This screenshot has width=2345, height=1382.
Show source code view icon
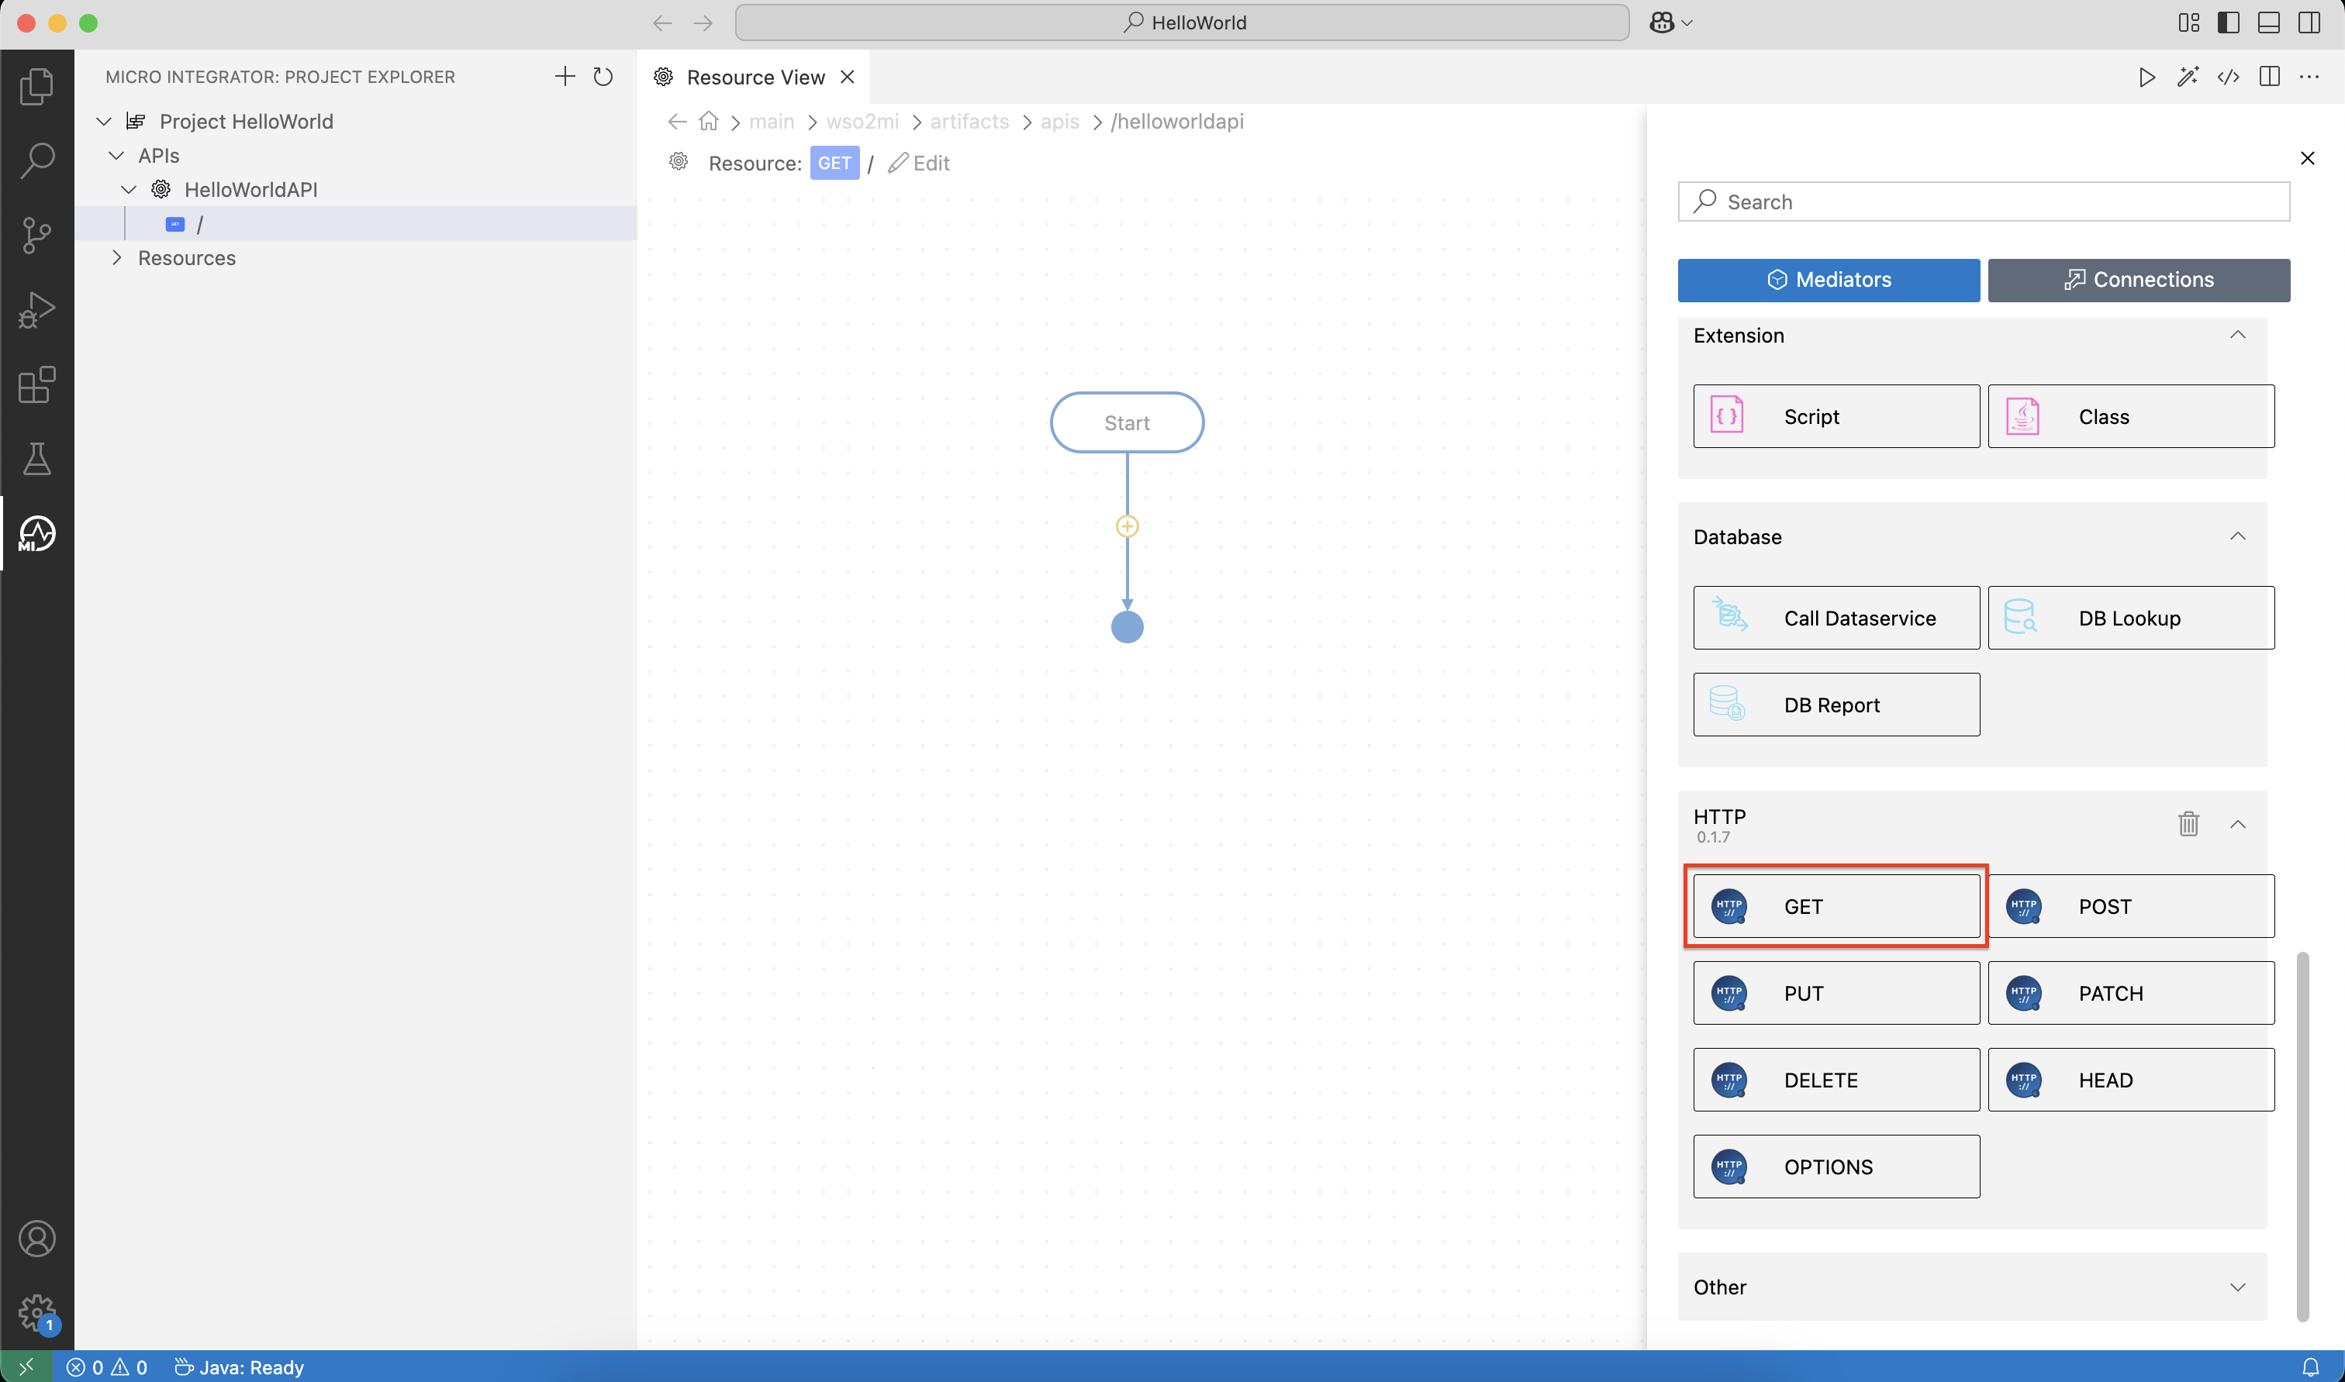pyautogui.click(x=2228, y=78)
